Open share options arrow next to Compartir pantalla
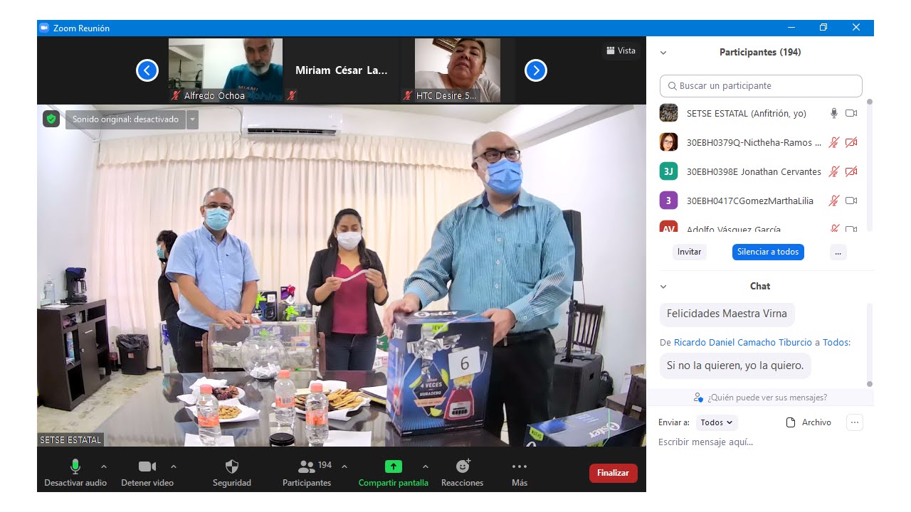The image size is (911, 512). pyautogui.click(x=426, y=466)
